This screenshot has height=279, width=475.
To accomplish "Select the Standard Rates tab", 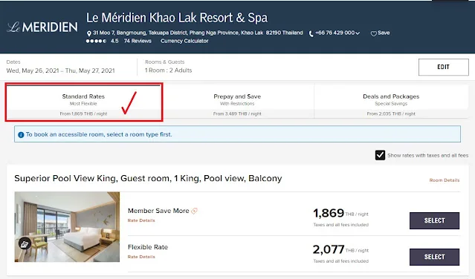I will coord(83,102).
